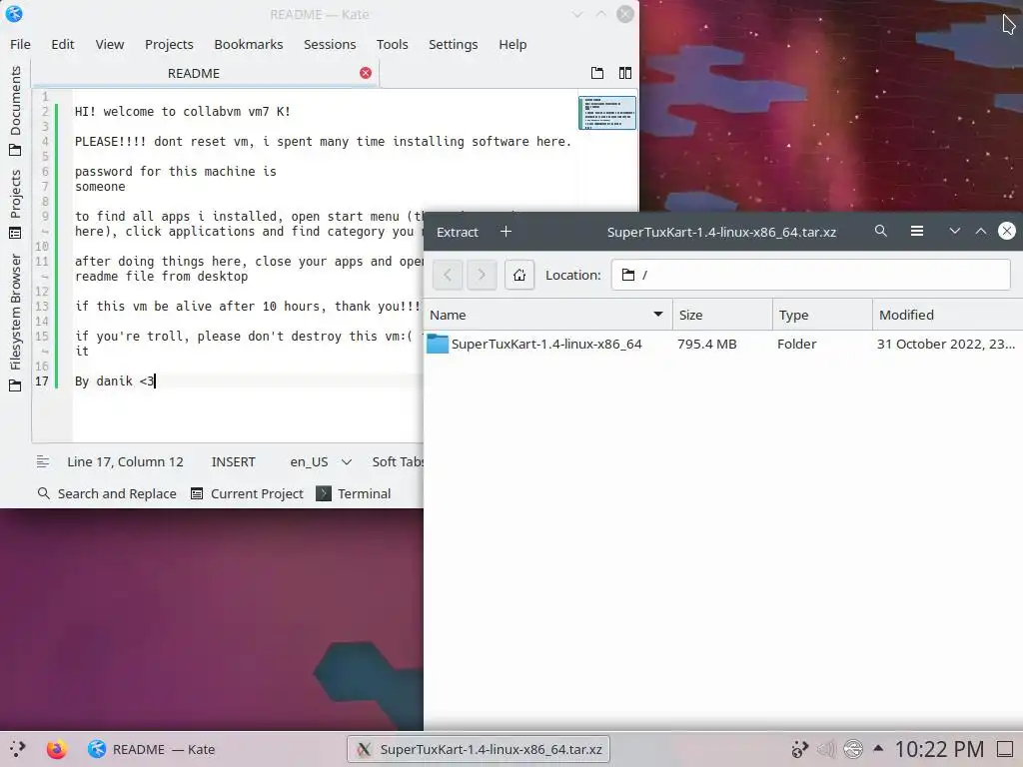Sort by the Size column header

(x=722, y=315)
